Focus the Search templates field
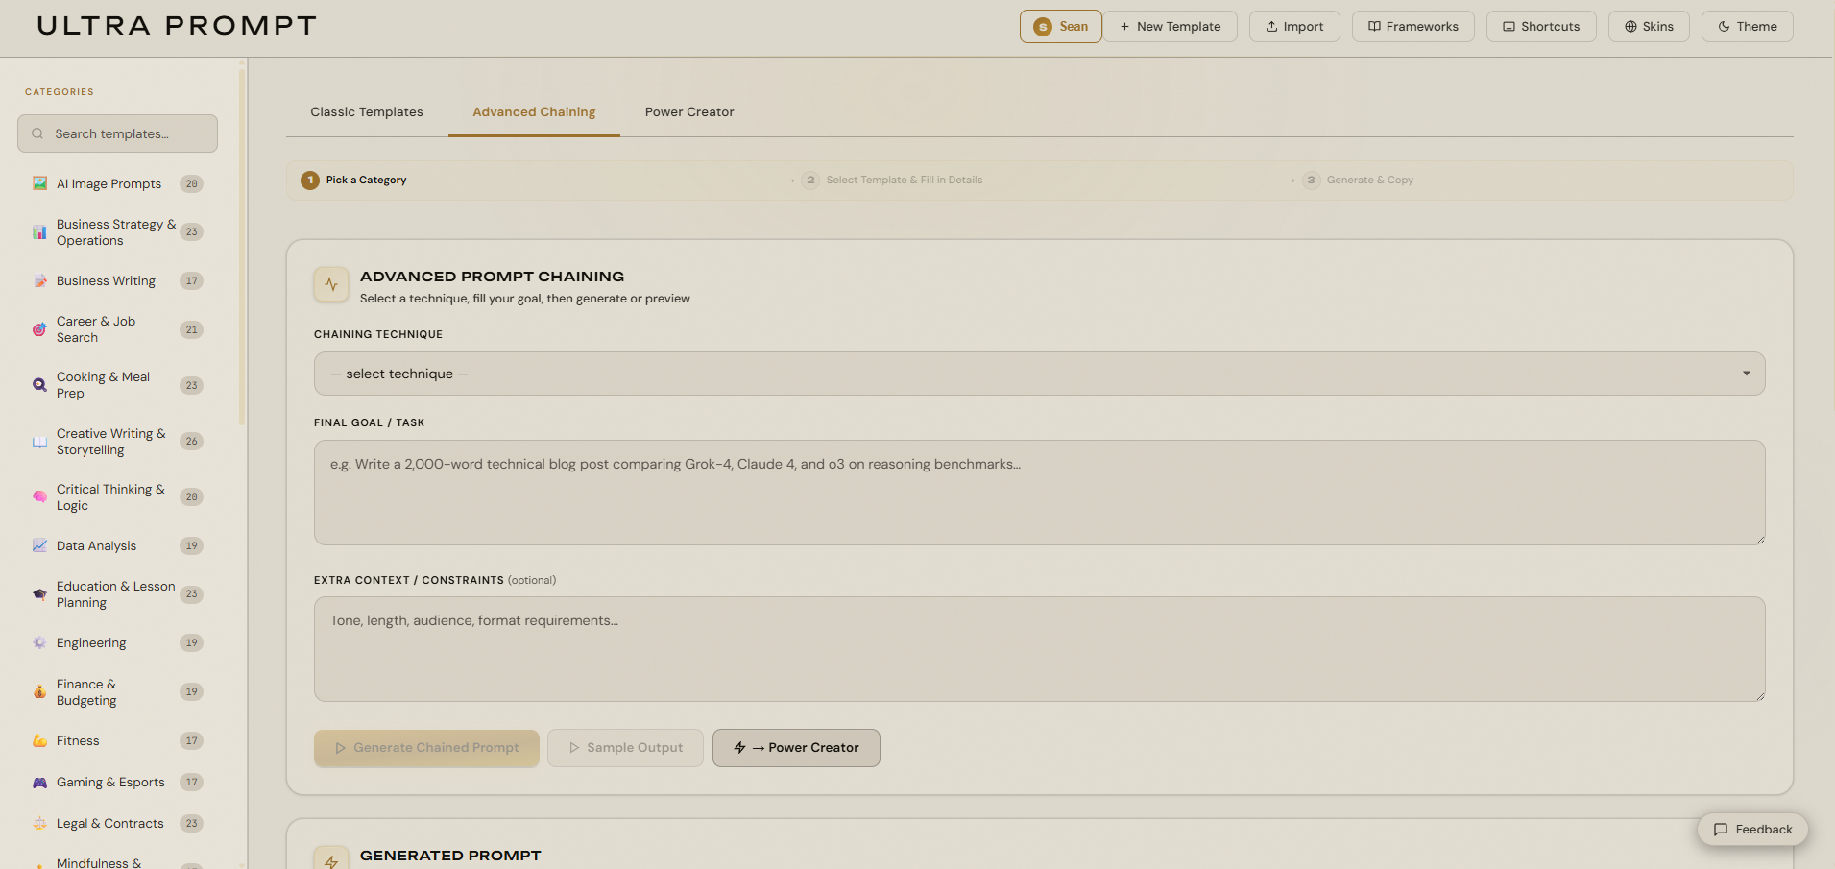This screenshot has height=869, width=1835. 117,133
